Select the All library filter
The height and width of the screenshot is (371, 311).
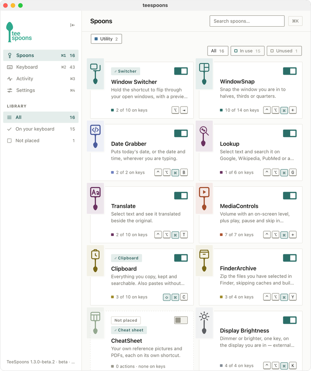pyautogui.click(x=40, y=117)
